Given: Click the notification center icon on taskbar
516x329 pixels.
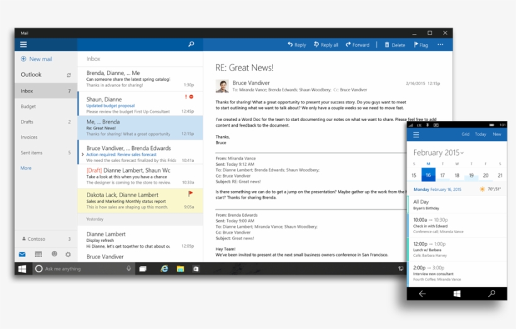Looking at the screenshot, I should pos(401,268).
